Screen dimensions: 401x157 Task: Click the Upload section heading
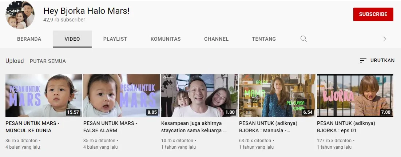pyautogui.click(x=15, y=61)
